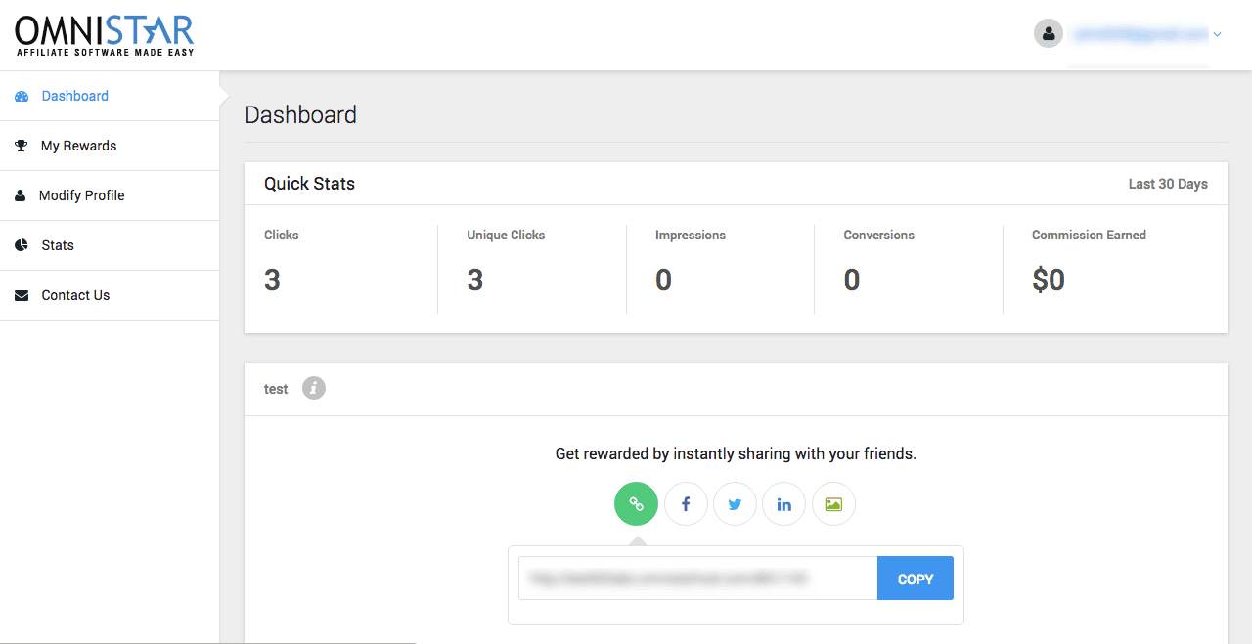Copy the referral link with COPY button
The height and width of the screenshot is (644, 1252).
pos(916,579)
